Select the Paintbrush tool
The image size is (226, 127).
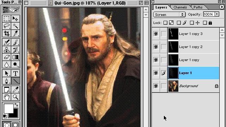pos(16,42)
